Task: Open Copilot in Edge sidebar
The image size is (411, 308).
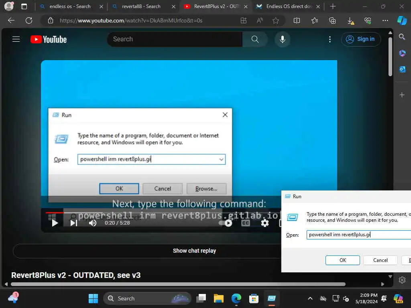Action: coord(402,20)
